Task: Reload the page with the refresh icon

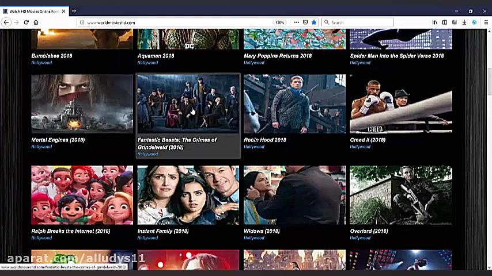Action: pos(27,22)
